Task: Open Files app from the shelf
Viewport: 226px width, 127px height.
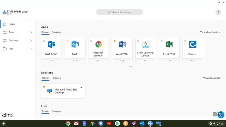Action: [101, 123]
